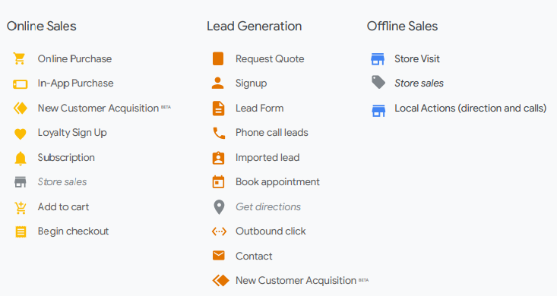Select the italic Get directions label
This screenshot has height=296, width=557.
click(x=268, y=206)
